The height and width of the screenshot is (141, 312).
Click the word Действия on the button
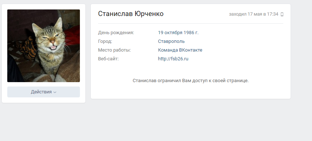pos(41,92)
